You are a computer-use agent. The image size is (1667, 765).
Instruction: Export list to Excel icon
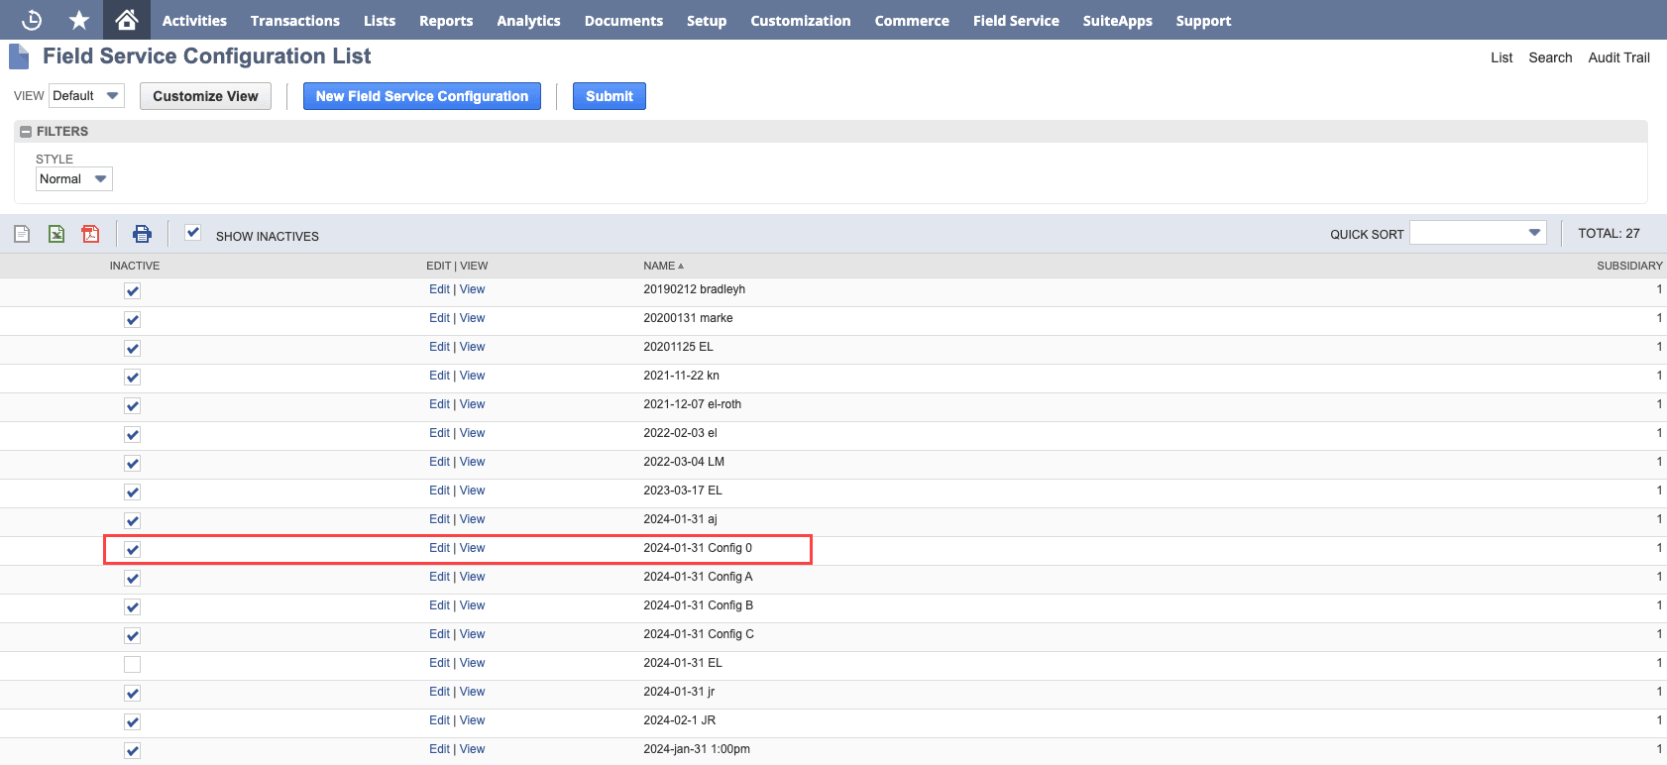click(x=56, y=234)
